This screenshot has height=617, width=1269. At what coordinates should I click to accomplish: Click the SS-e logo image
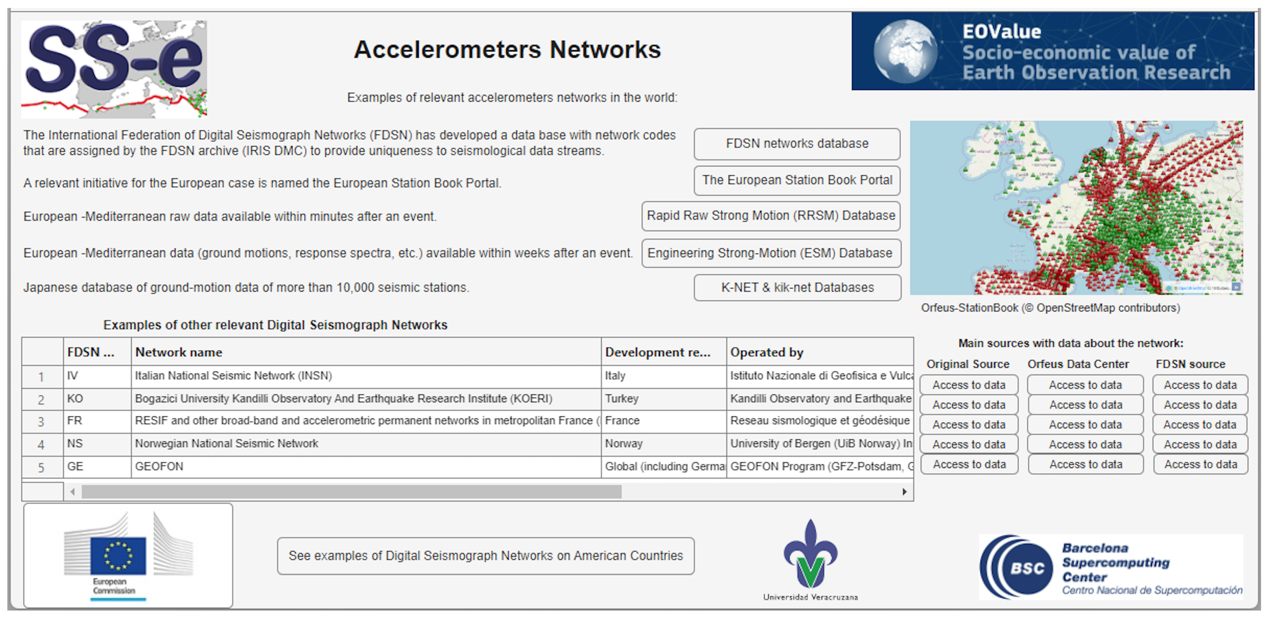click(x=114, y=69)
